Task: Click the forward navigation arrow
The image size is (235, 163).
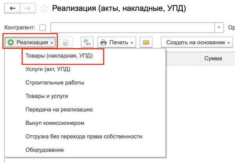Action: click(x=27, y=8)
